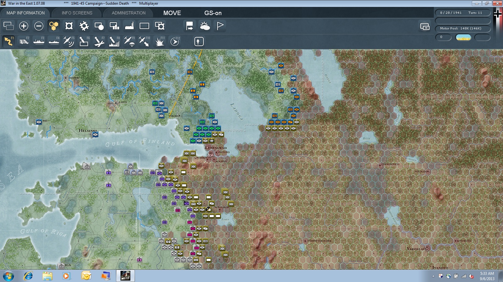Toggle weather display icon
The image size is (503, 282).
click(x=205, y=26)
